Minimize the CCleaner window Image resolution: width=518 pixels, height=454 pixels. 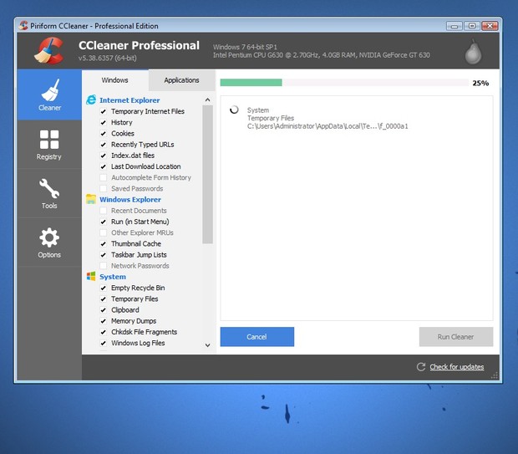pos(455,26)
